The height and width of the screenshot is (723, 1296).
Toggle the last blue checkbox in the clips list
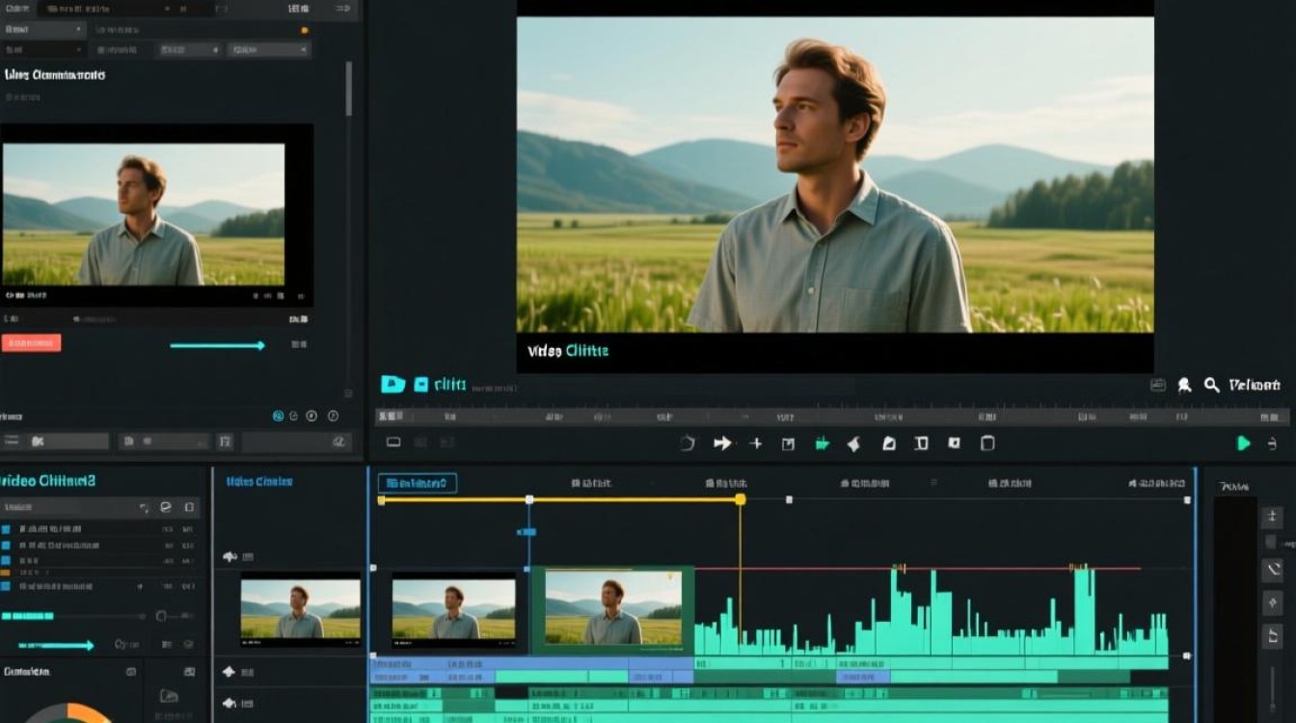pyautogui.click(x=6, y=586)
